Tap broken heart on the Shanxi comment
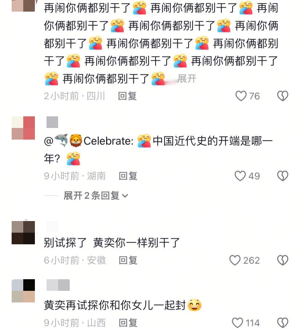Screen dimensions: 298x329 pos(283,323)
